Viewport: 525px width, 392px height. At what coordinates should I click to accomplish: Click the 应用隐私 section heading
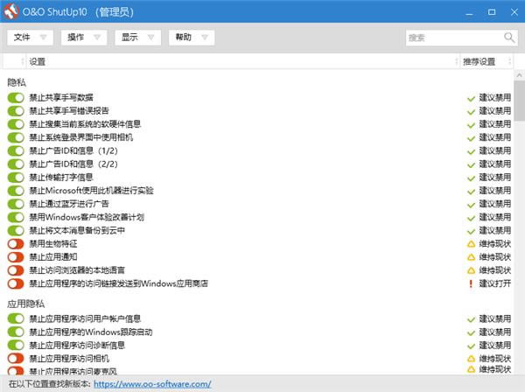coord(25,304)
